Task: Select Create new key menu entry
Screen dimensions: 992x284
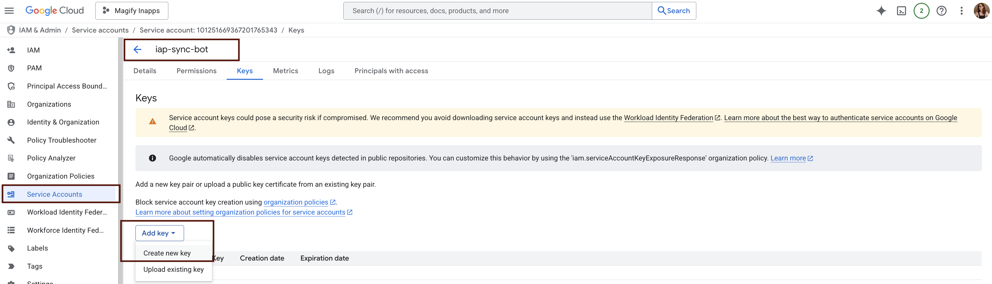Action: pyautogui.click(x=167, y=253)
